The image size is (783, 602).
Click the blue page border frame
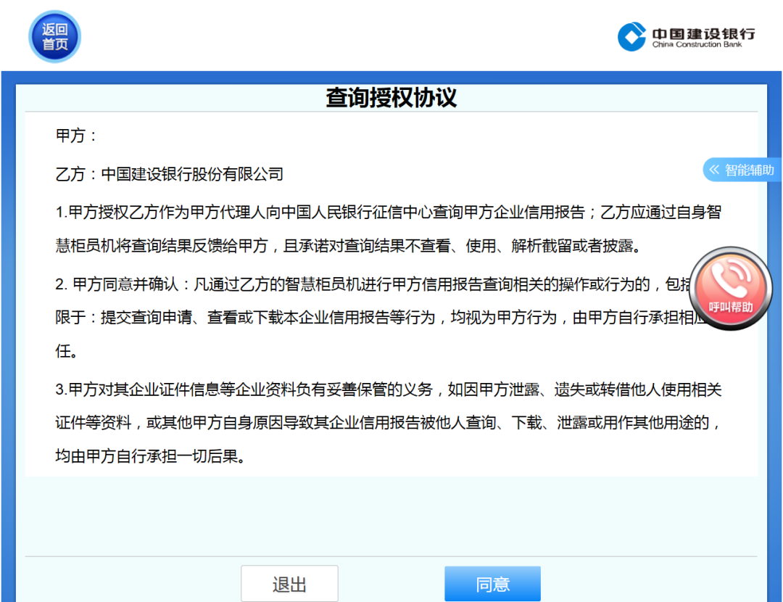point(10,326)
